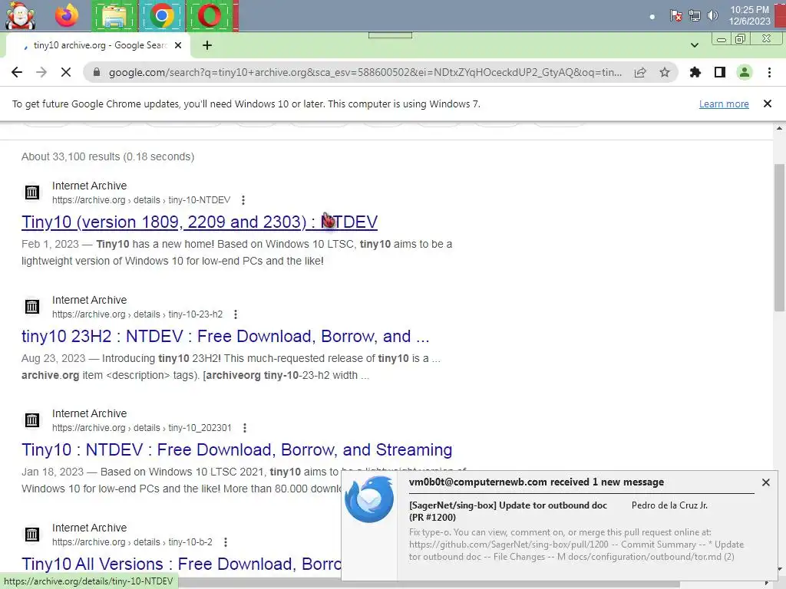Click Learn more about Chrome updates
786x589 pixels.
click(x=724, y=104)
